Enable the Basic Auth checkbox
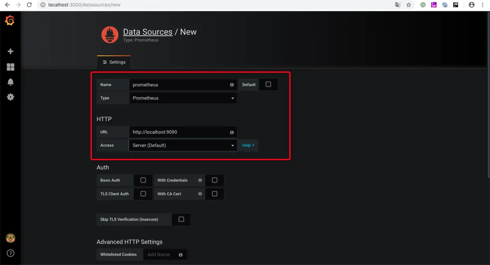Screen dimensions: 490x265 [143, 180]
